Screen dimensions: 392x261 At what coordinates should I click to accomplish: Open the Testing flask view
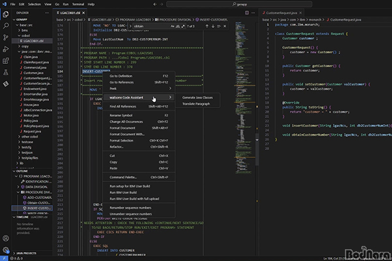click(x=5, y=72)
